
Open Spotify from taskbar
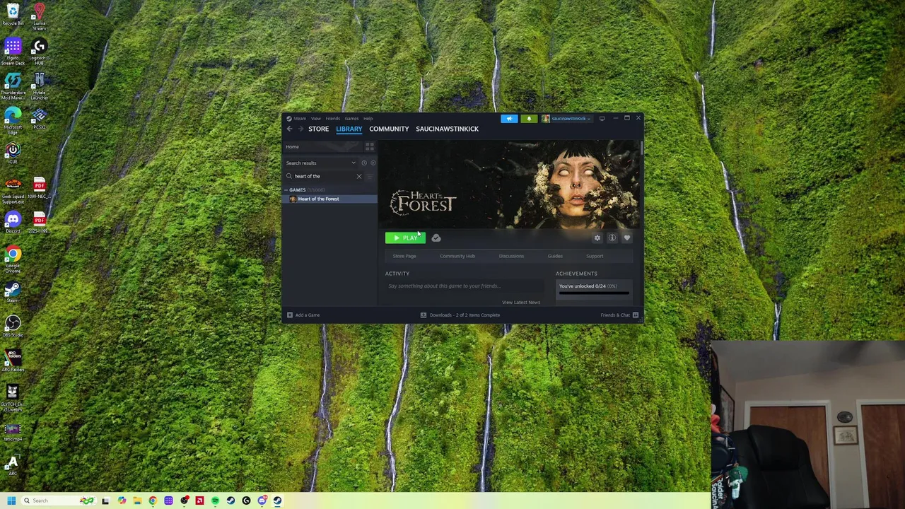[x=215, y=501]
